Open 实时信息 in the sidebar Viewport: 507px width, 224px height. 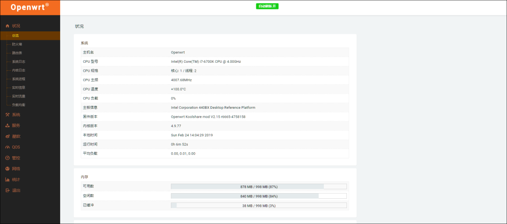click(x=19, y=87)
